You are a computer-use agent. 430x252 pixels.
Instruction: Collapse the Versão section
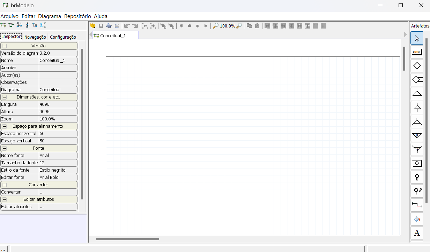click(x=4, y=46)
